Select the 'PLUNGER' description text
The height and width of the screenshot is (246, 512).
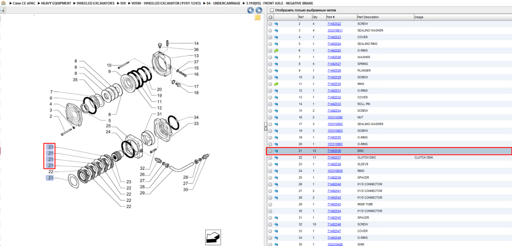[364, 70]
